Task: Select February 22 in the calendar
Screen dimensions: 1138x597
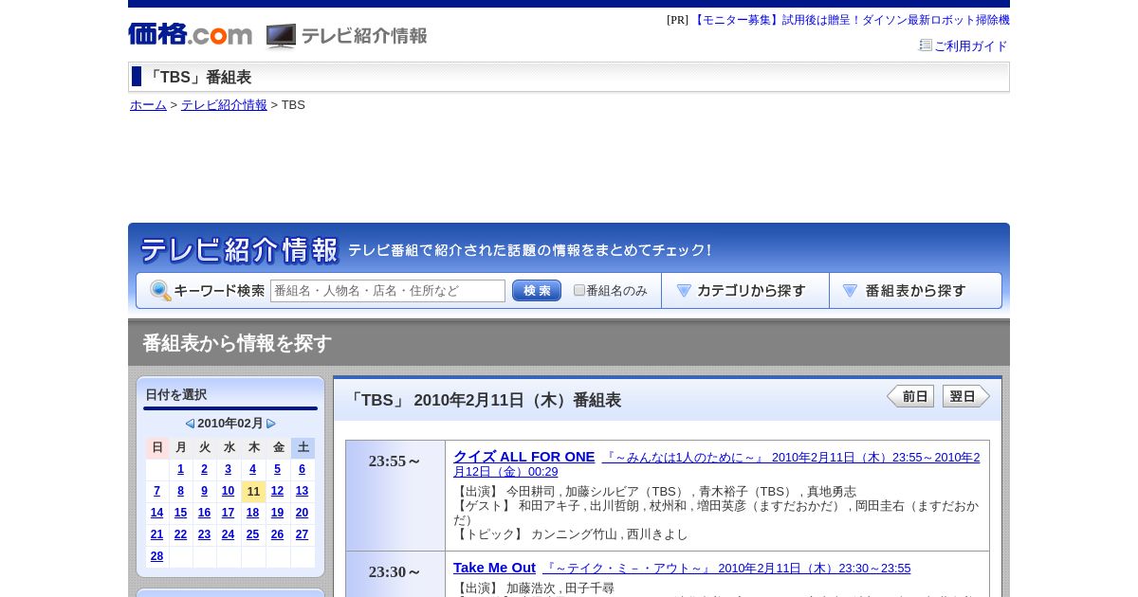Action: (181, 534)
